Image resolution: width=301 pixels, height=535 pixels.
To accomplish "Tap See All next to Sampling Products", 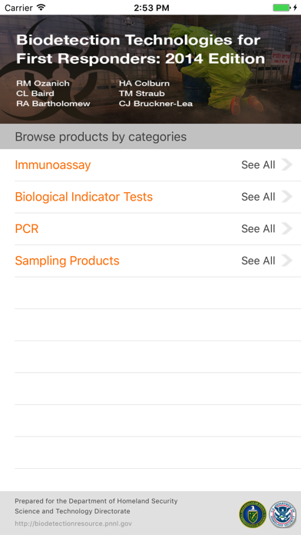I will click(x=258, y=261).
